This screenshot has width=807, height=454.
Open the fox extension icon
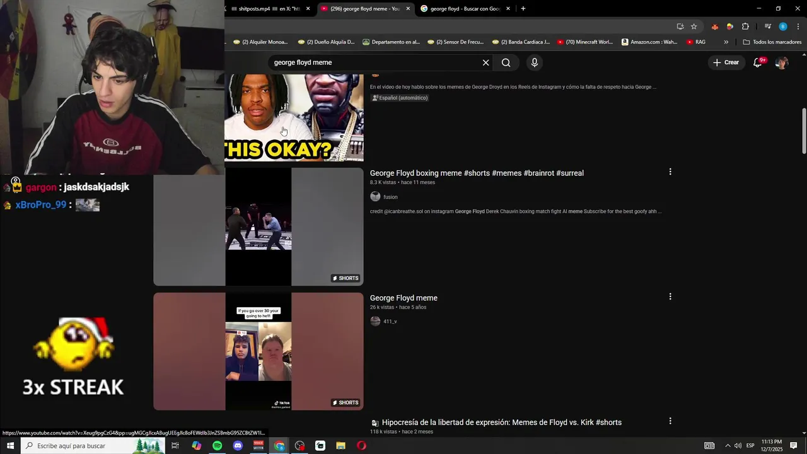[715, 26]
